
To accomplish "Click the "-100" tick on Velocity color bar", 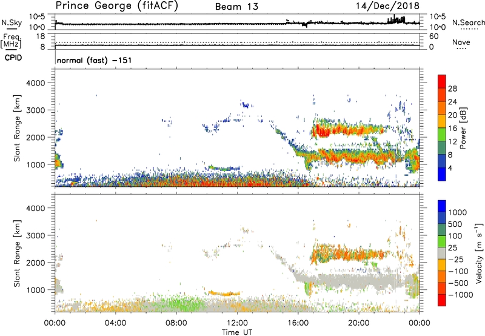I will (458, 271).
